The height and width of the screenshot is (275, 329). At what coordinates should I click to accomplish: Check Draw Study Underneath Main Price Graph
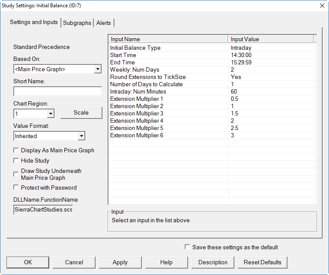[16, 174]
